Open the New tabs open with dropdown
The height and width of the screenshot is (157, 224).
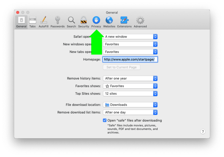[x=130, y=52]
